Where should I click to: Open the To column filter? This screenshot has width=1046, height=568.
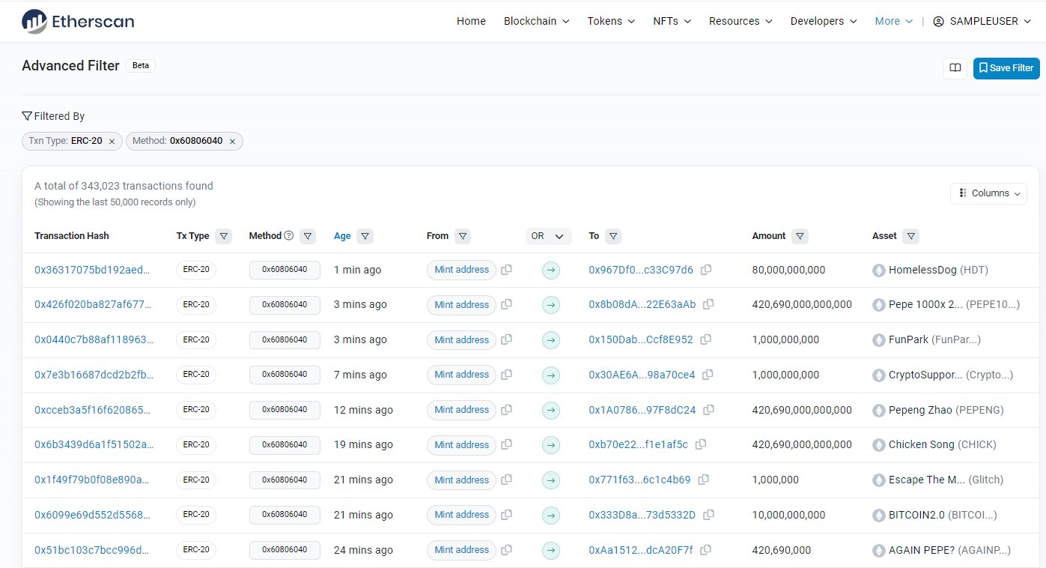pyautogui.click(x=613, y=236)
